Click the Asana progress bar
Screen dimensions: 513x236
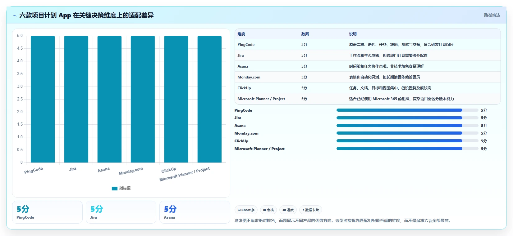point(407,126)
